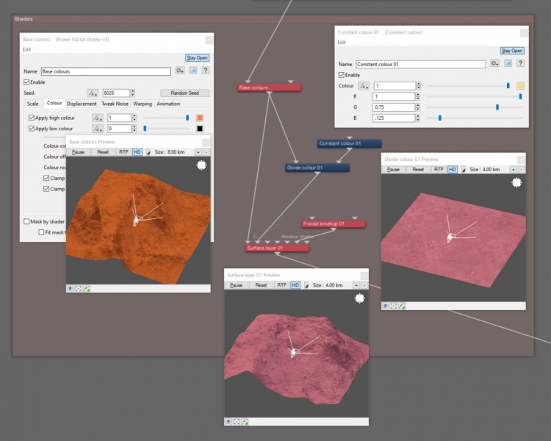Image resolution: width=551 pixels, height=441 pixels.
Task: Click animation button beside Colour value
Action: pos(364,86)
